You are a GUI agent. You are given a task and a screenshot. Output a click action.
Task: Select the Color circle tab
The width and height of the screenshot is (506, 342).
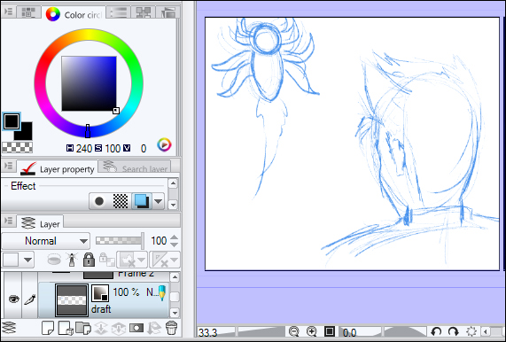[x=74, y=14]
